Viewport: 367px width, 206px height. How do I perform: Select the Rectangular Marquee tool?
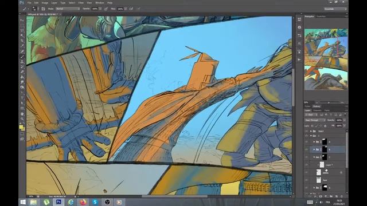tap(22, 25)
